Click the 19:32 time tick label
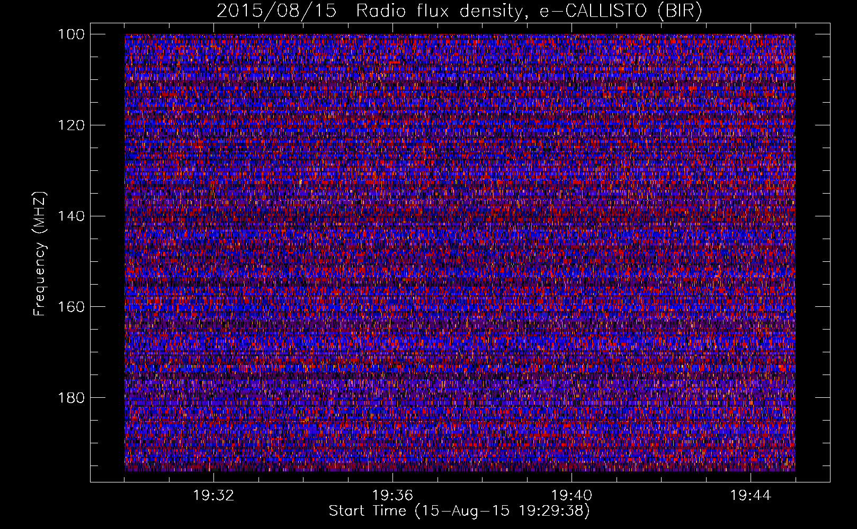This screenshot has width=857, height=529. tap(213, 496)
